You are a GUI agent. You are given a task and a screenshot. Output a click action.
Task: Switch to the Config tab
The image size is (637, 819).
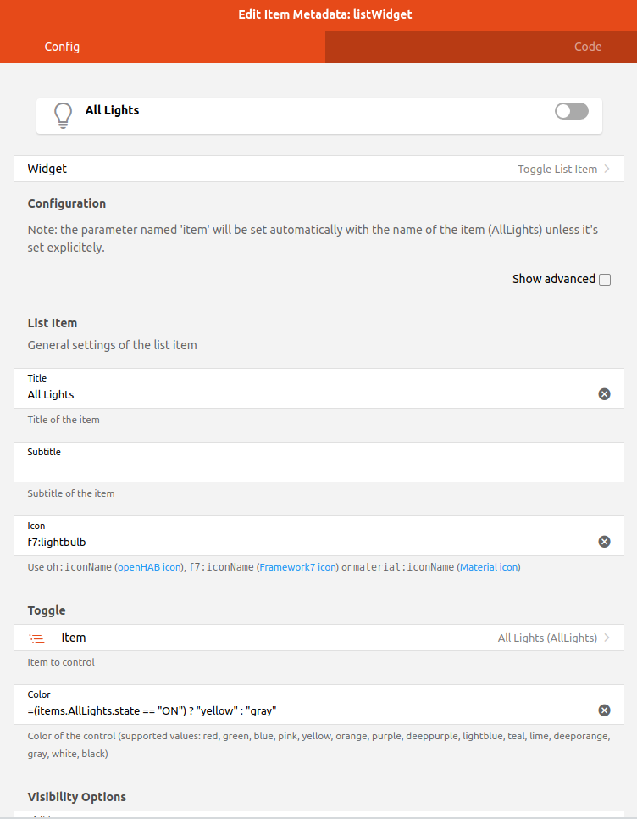pos(62,47)
